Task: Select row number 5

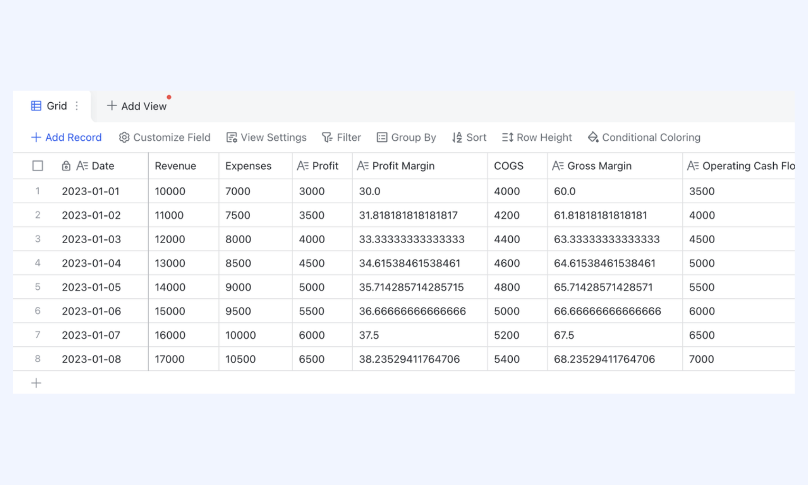Action: point(38,287)
